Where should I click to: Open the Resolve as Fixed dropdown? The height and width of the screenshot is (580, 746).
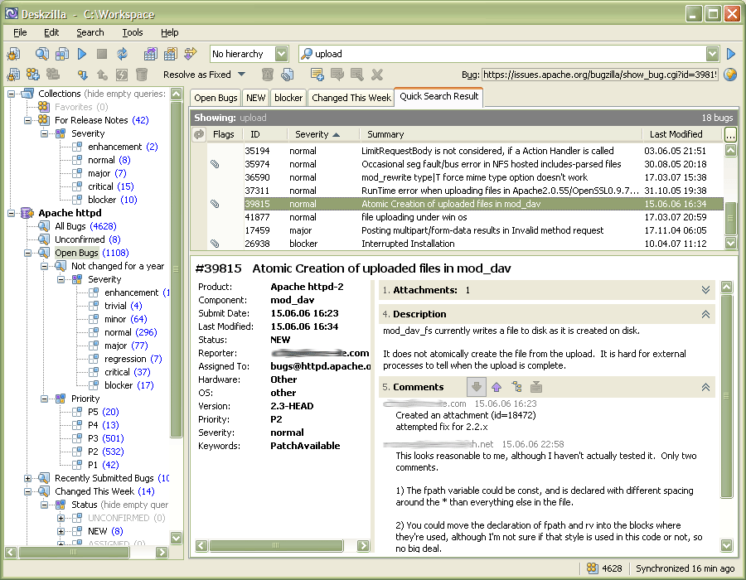pyautogui.click(x=241, y=75)
